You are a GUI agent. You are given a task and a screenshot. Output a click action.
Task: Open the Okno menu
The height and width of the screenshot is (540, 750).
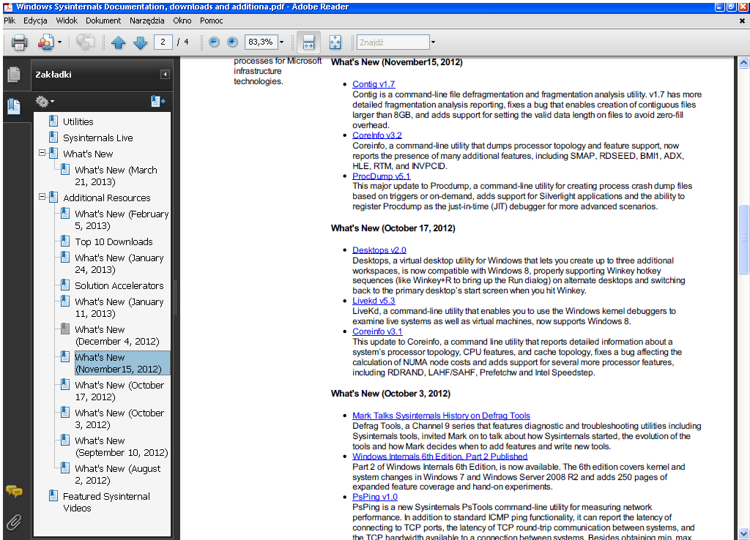click(182, 20)
